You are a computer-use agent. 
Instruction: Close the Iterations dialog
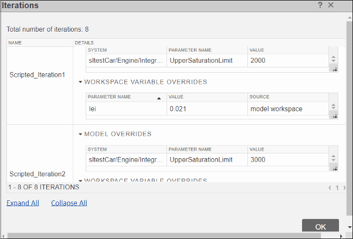pyautogui.click(x=331, y=5)
